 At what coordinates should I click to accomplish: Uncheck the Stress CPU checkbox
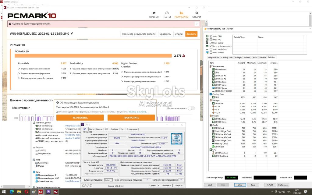211,37
